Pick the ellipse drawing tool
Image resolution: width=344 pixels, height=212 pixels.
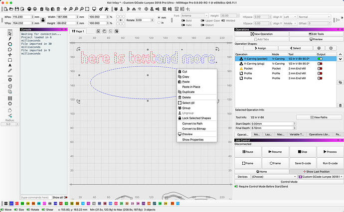pos(10,44)
